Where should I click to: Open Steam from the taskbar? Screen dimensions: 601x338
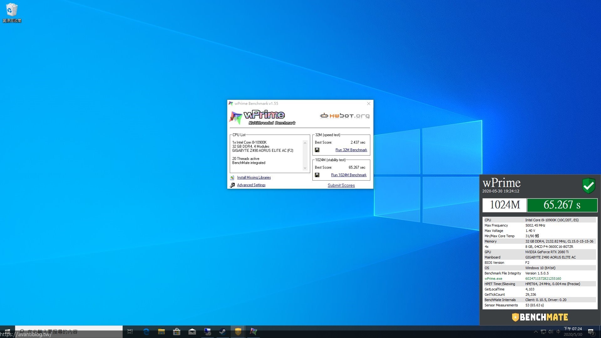click(223, 331)
